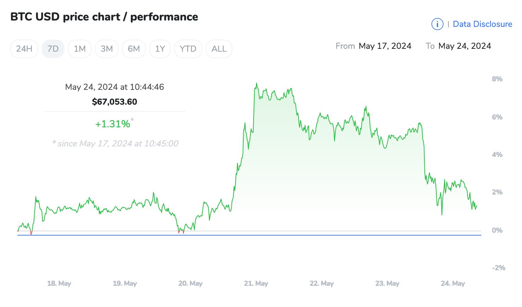Click the 18. May x-axis label
Viewport: 522px width, 307px height.
point(59,283)
